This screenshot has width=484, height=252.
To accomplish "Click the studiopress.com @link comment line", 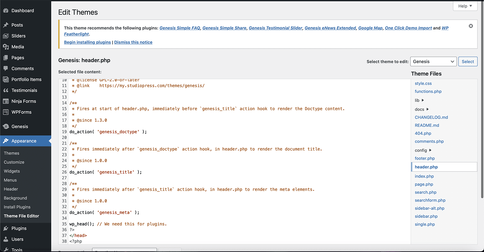I will (x=138, y=85).
